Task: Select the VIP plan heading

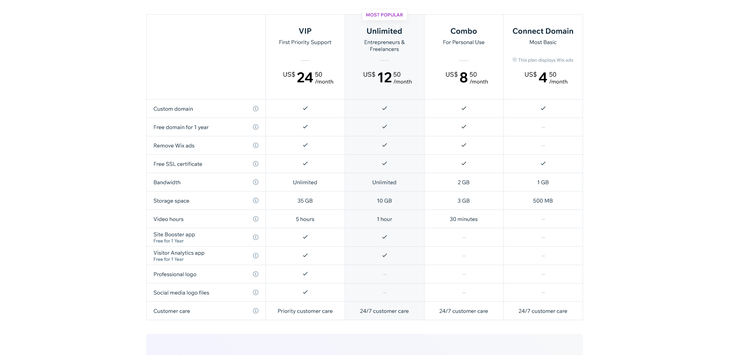Action: point(305,31)
